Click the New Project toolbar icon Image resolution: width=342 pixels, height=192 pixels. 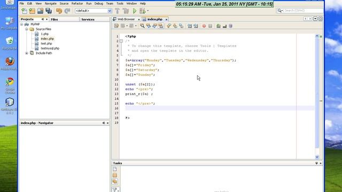click(32, 11)
